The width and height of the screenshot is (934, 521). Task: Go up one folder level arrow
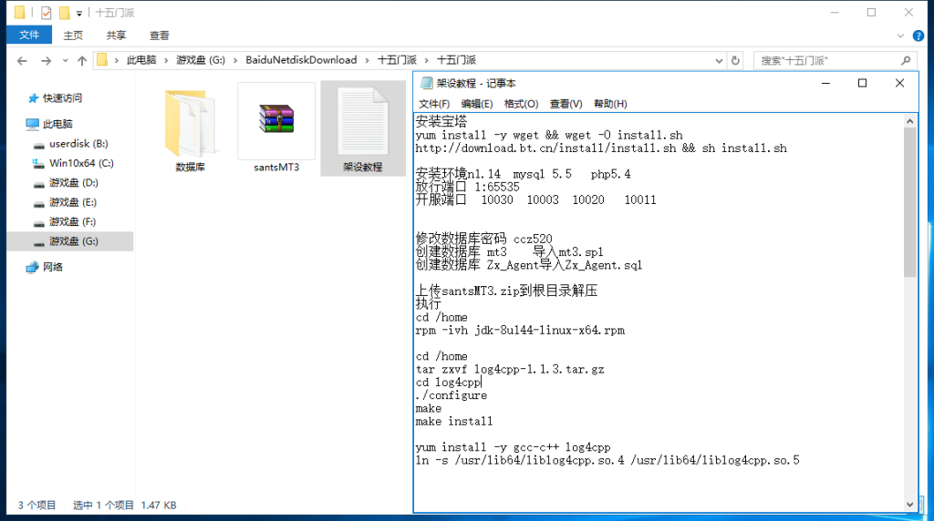pos(82,61)
